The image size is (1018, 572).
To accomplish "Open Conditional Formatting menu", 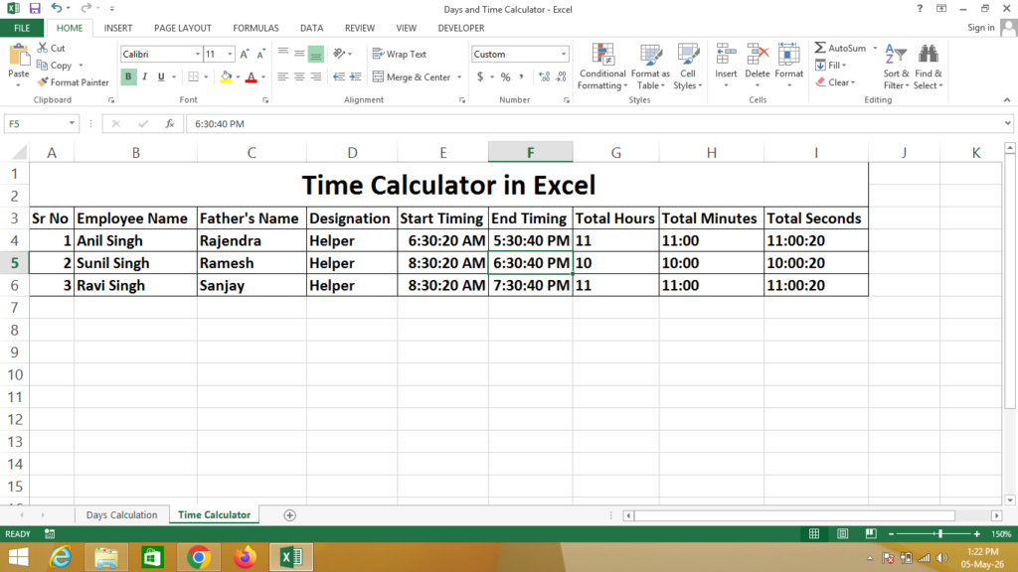I will (x=601, y=67).
